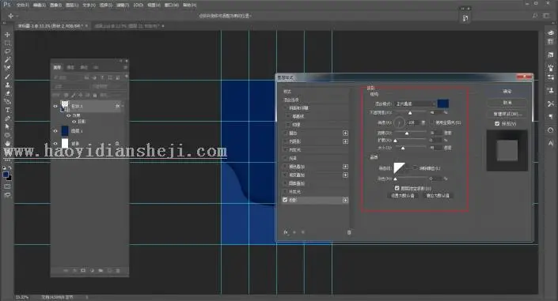This screenshot has width=558, height=301.
Task: Click the fx menu icon in Layer Style dialog
Action: [286, 232]
